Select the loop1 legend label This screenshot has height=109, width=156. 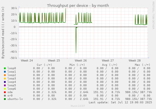(x=12, y=72)
